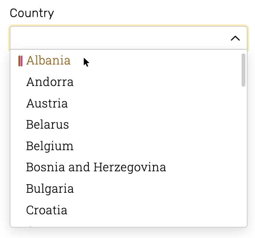255x238 pixels.
Task: Click the Country combo box field
Action: point(129,38)
